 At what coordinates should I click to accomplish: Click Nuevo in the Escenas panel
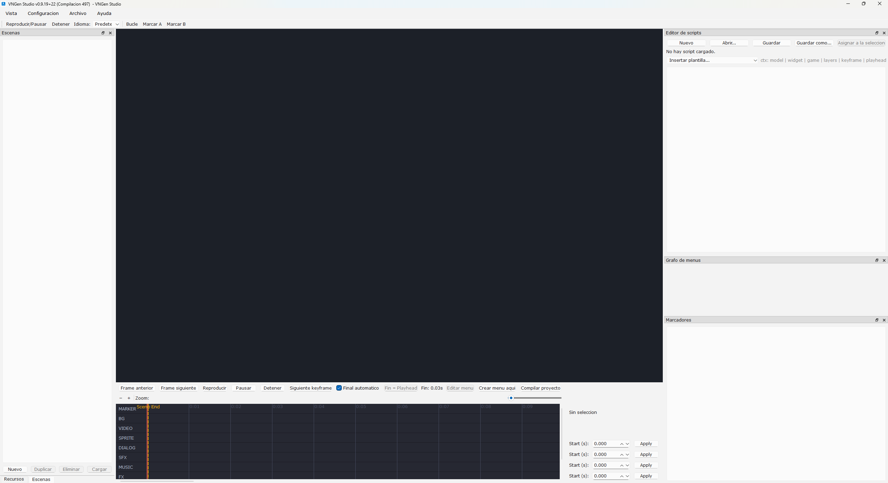(x=15, y=469)
